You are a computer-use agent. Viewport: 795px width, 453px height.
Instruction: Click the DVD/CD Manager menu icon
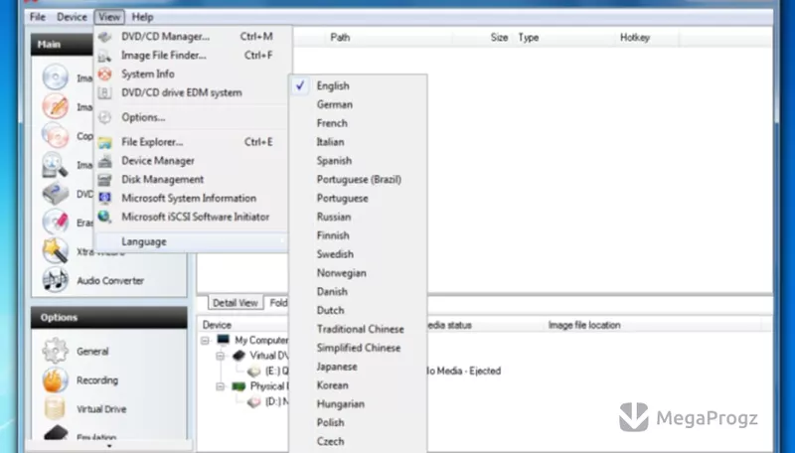(105, 37)
